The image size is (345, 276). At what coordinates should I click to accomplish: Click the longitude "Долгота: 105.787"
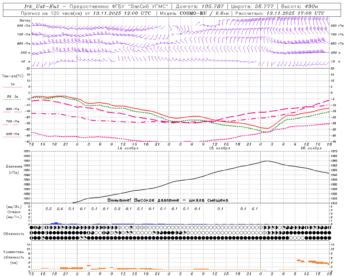(x=200, y=6)
